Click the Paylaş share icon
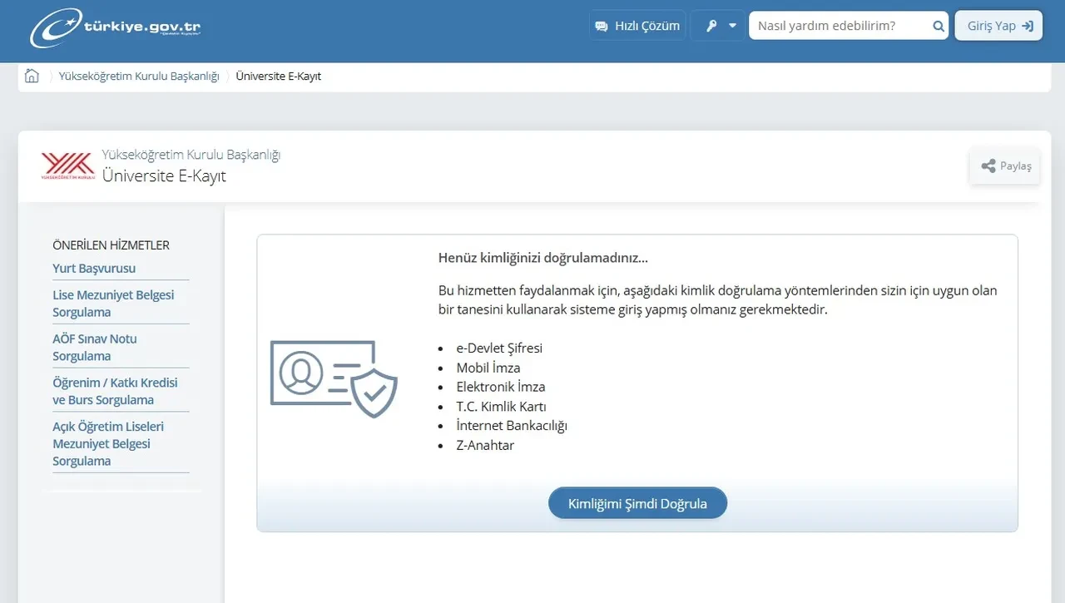Screen dimensions: 1065x603 pos(988,166)
